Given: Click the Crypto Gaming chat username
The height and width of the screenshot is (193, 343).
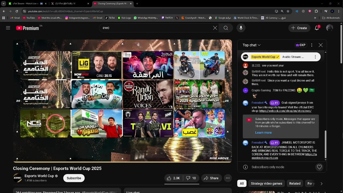Looking at the screenshot, I should point(261,90).
